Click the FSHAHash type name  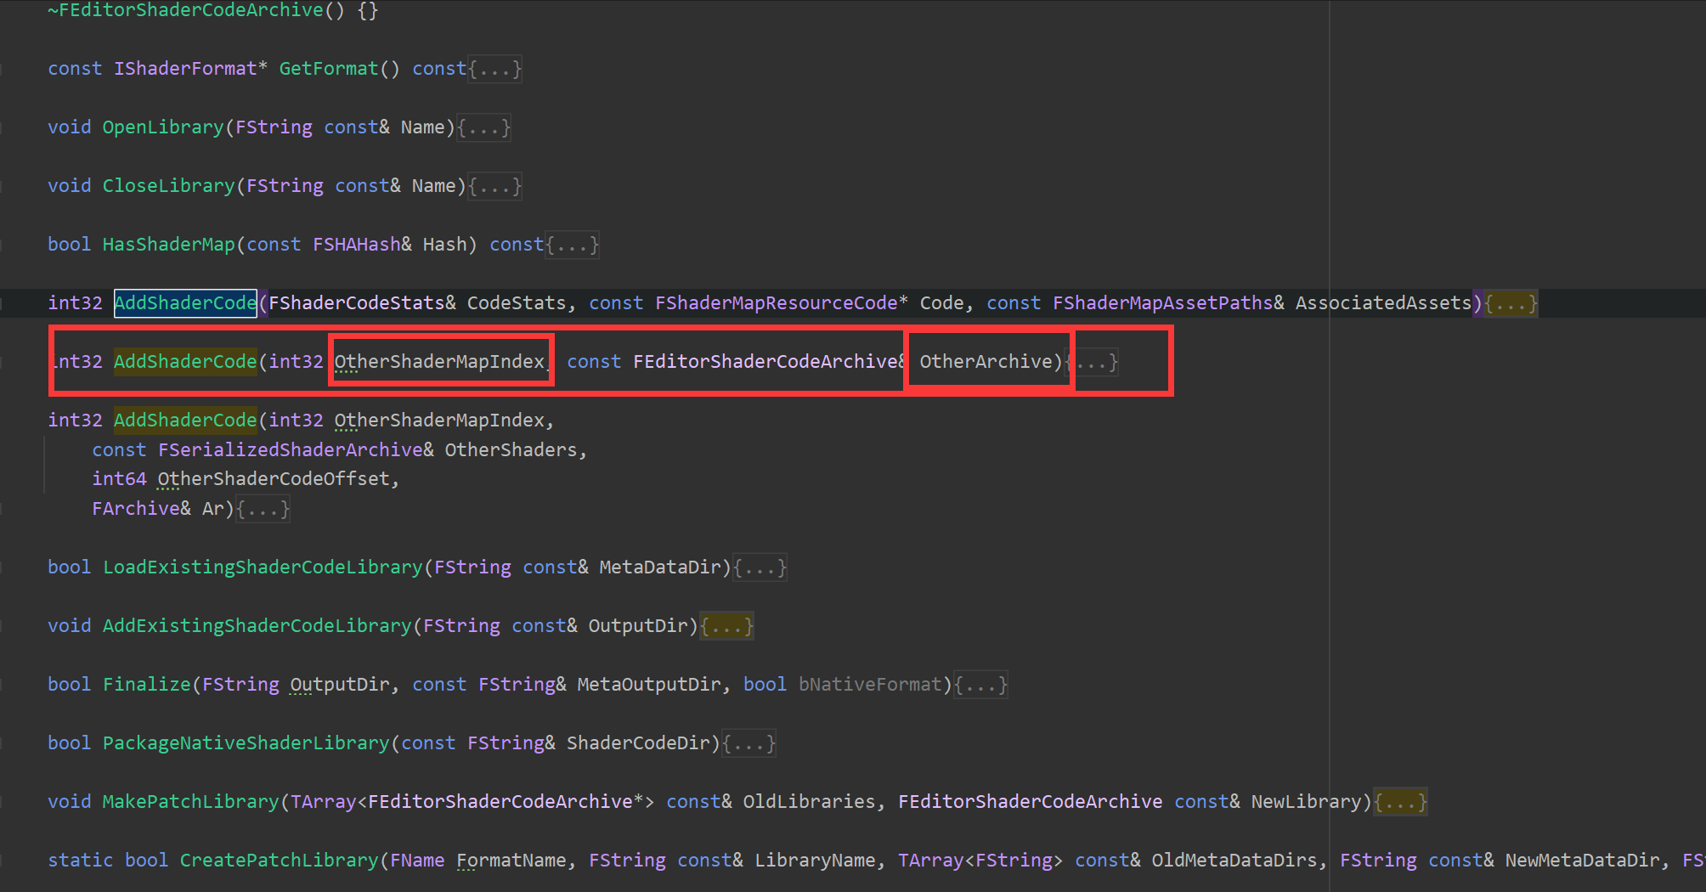357,245
